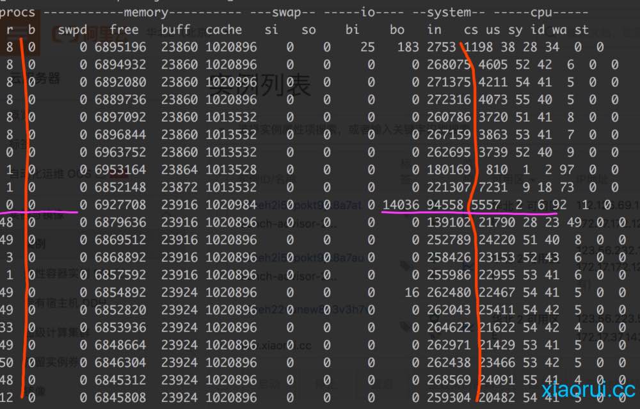
Task: Select the "free" column label
Action: 124,29
